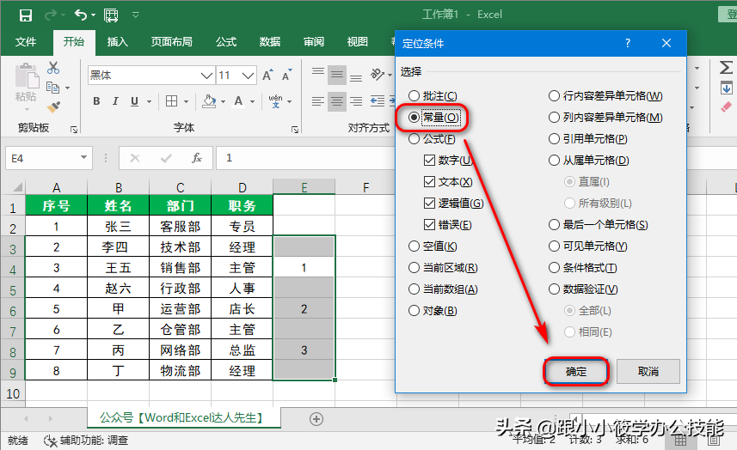Click the align left icon

point(318,100)
